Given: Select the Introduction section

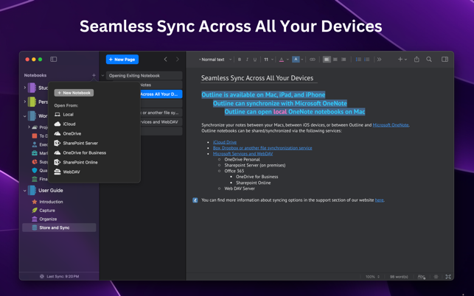Looking at the screenshot, I should click(x=51, y=202).
